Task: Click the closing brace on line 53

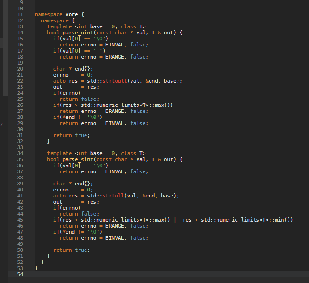Action: 36,268
